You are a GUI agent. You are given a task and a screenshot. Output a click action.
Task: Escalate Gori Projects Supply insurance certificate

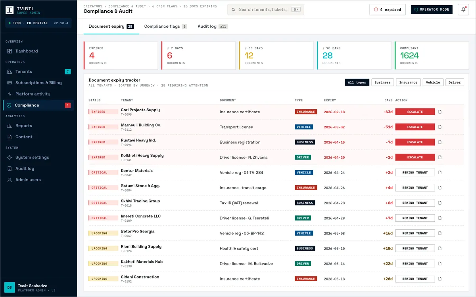[415, 112]
